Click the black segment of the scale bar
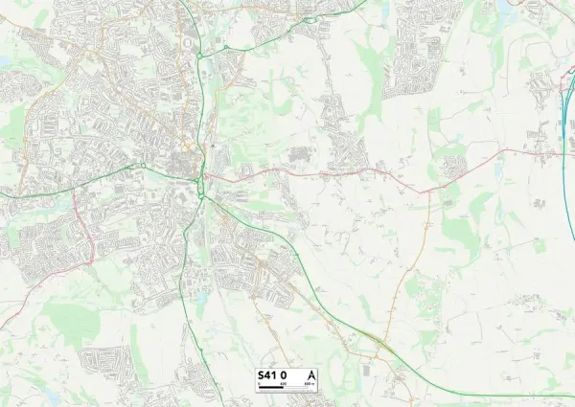This screenshot has height=407, width=575. coord(271,388)
